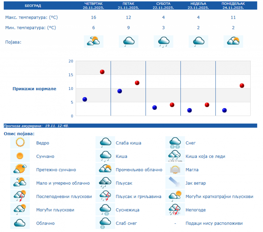Click the Непогоде storm legend icon
Viewport: 263px width, 232px height.
(x=175, y=210)
